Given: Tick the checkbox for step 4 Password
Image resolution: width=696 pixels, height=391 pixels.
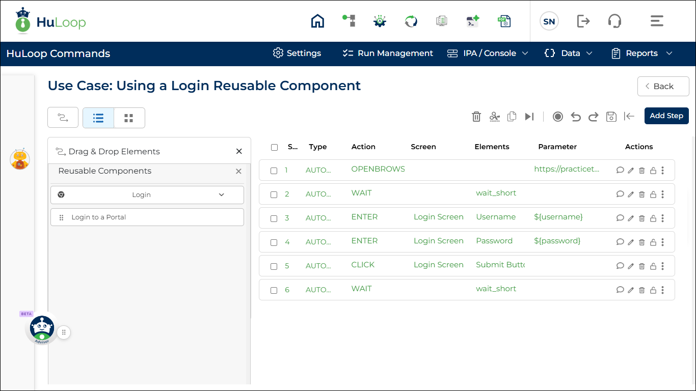Looking at the screenshot, I should 274,242.
